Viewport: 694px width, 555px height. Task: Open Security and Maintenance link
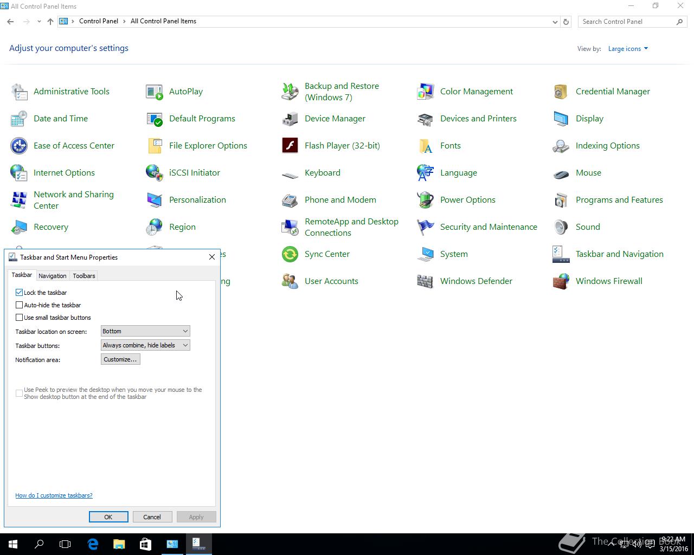pyautogui.click(x=489, y=227)
